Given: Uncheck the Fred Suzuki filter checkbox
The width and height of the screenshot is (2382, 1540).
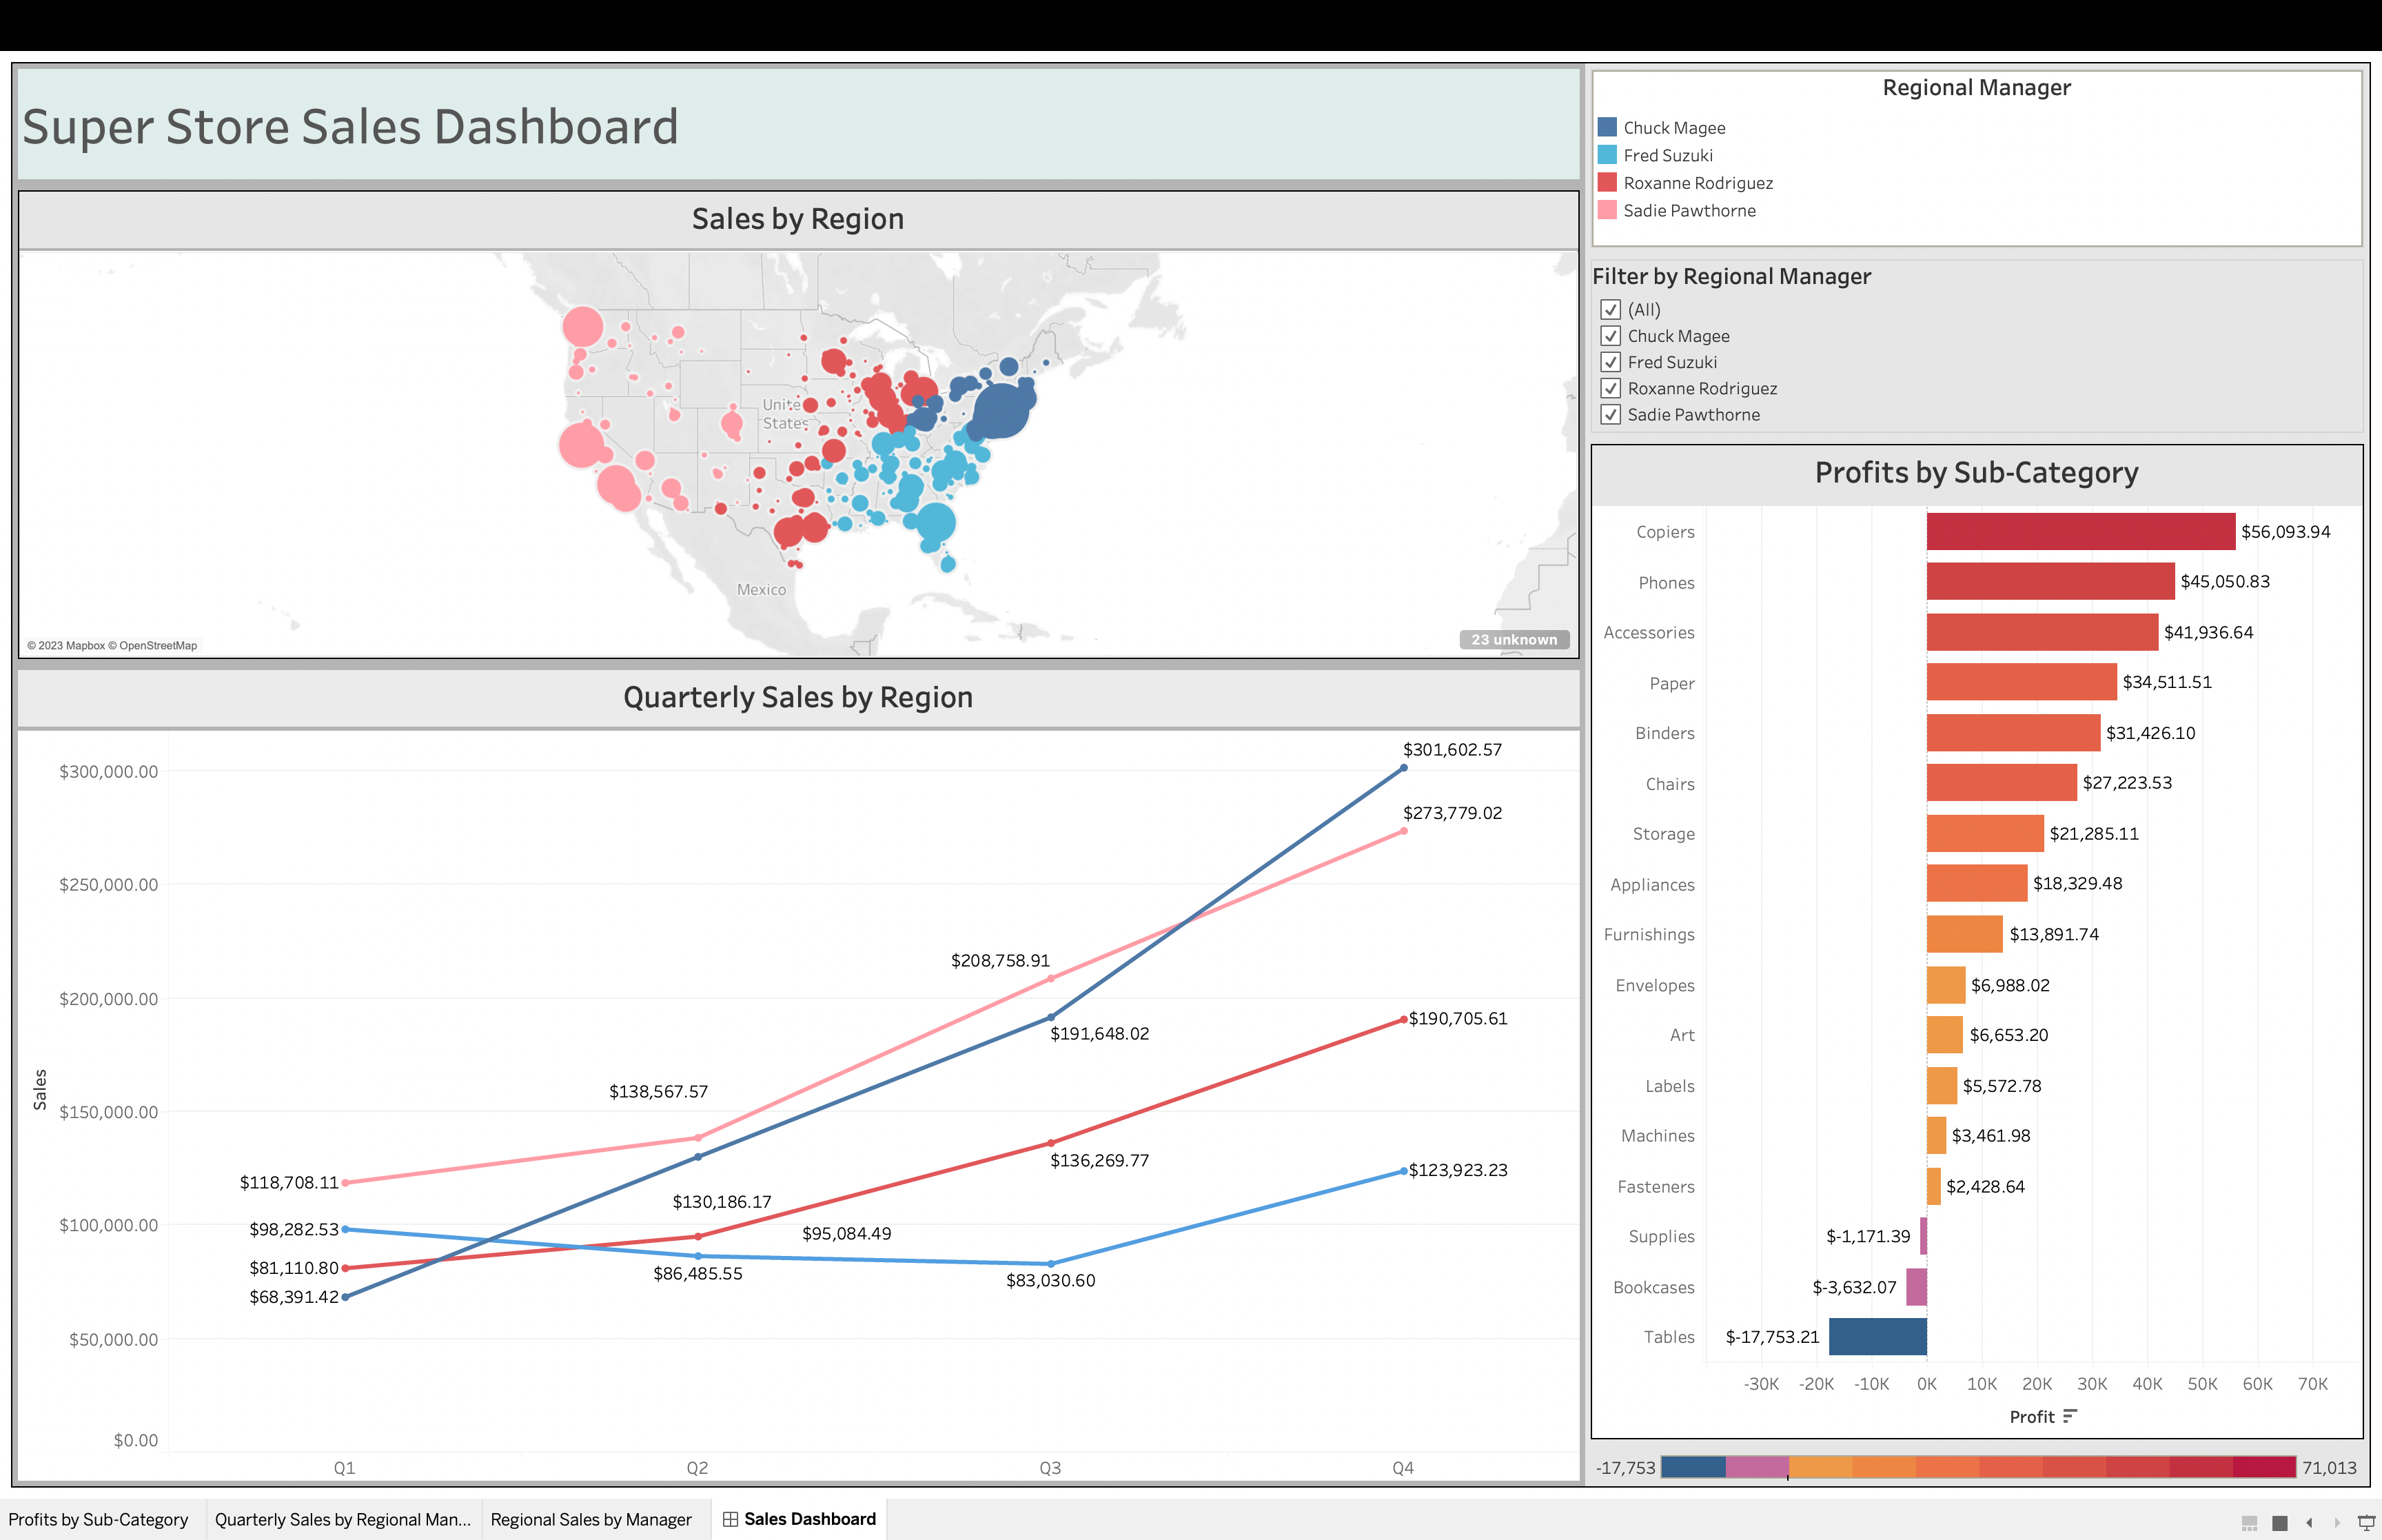Looking at the screenshot, I should point(1610,362).
